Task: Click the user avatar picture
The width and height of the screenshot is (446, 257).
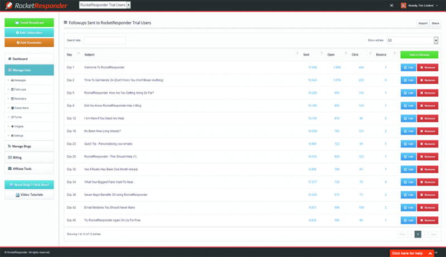Action: (x=403, y=6)
